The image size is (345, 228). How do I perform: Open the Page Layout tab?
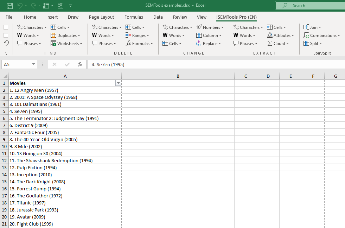tap(101, 17)
